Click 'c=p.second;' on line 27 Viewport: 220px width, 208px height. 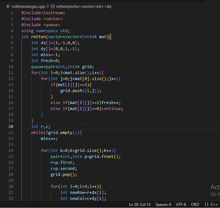pyautogui.click(x=64, y=168)
